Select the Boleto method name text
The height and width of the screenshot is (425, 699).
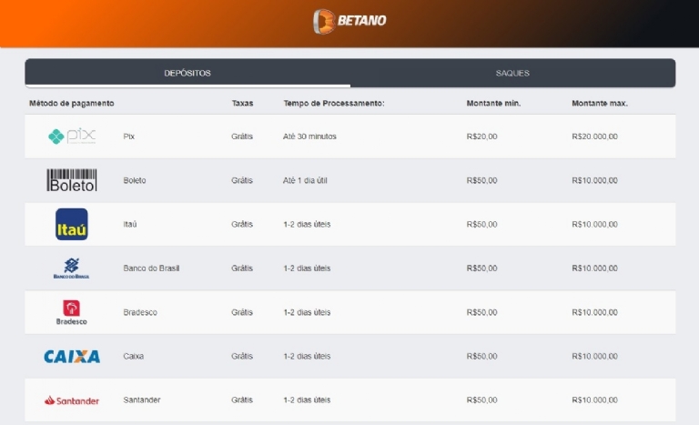tap(134, 180)
